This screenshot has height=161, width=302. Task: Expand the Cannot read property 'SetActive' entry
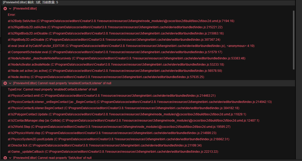tap(10, 158)
